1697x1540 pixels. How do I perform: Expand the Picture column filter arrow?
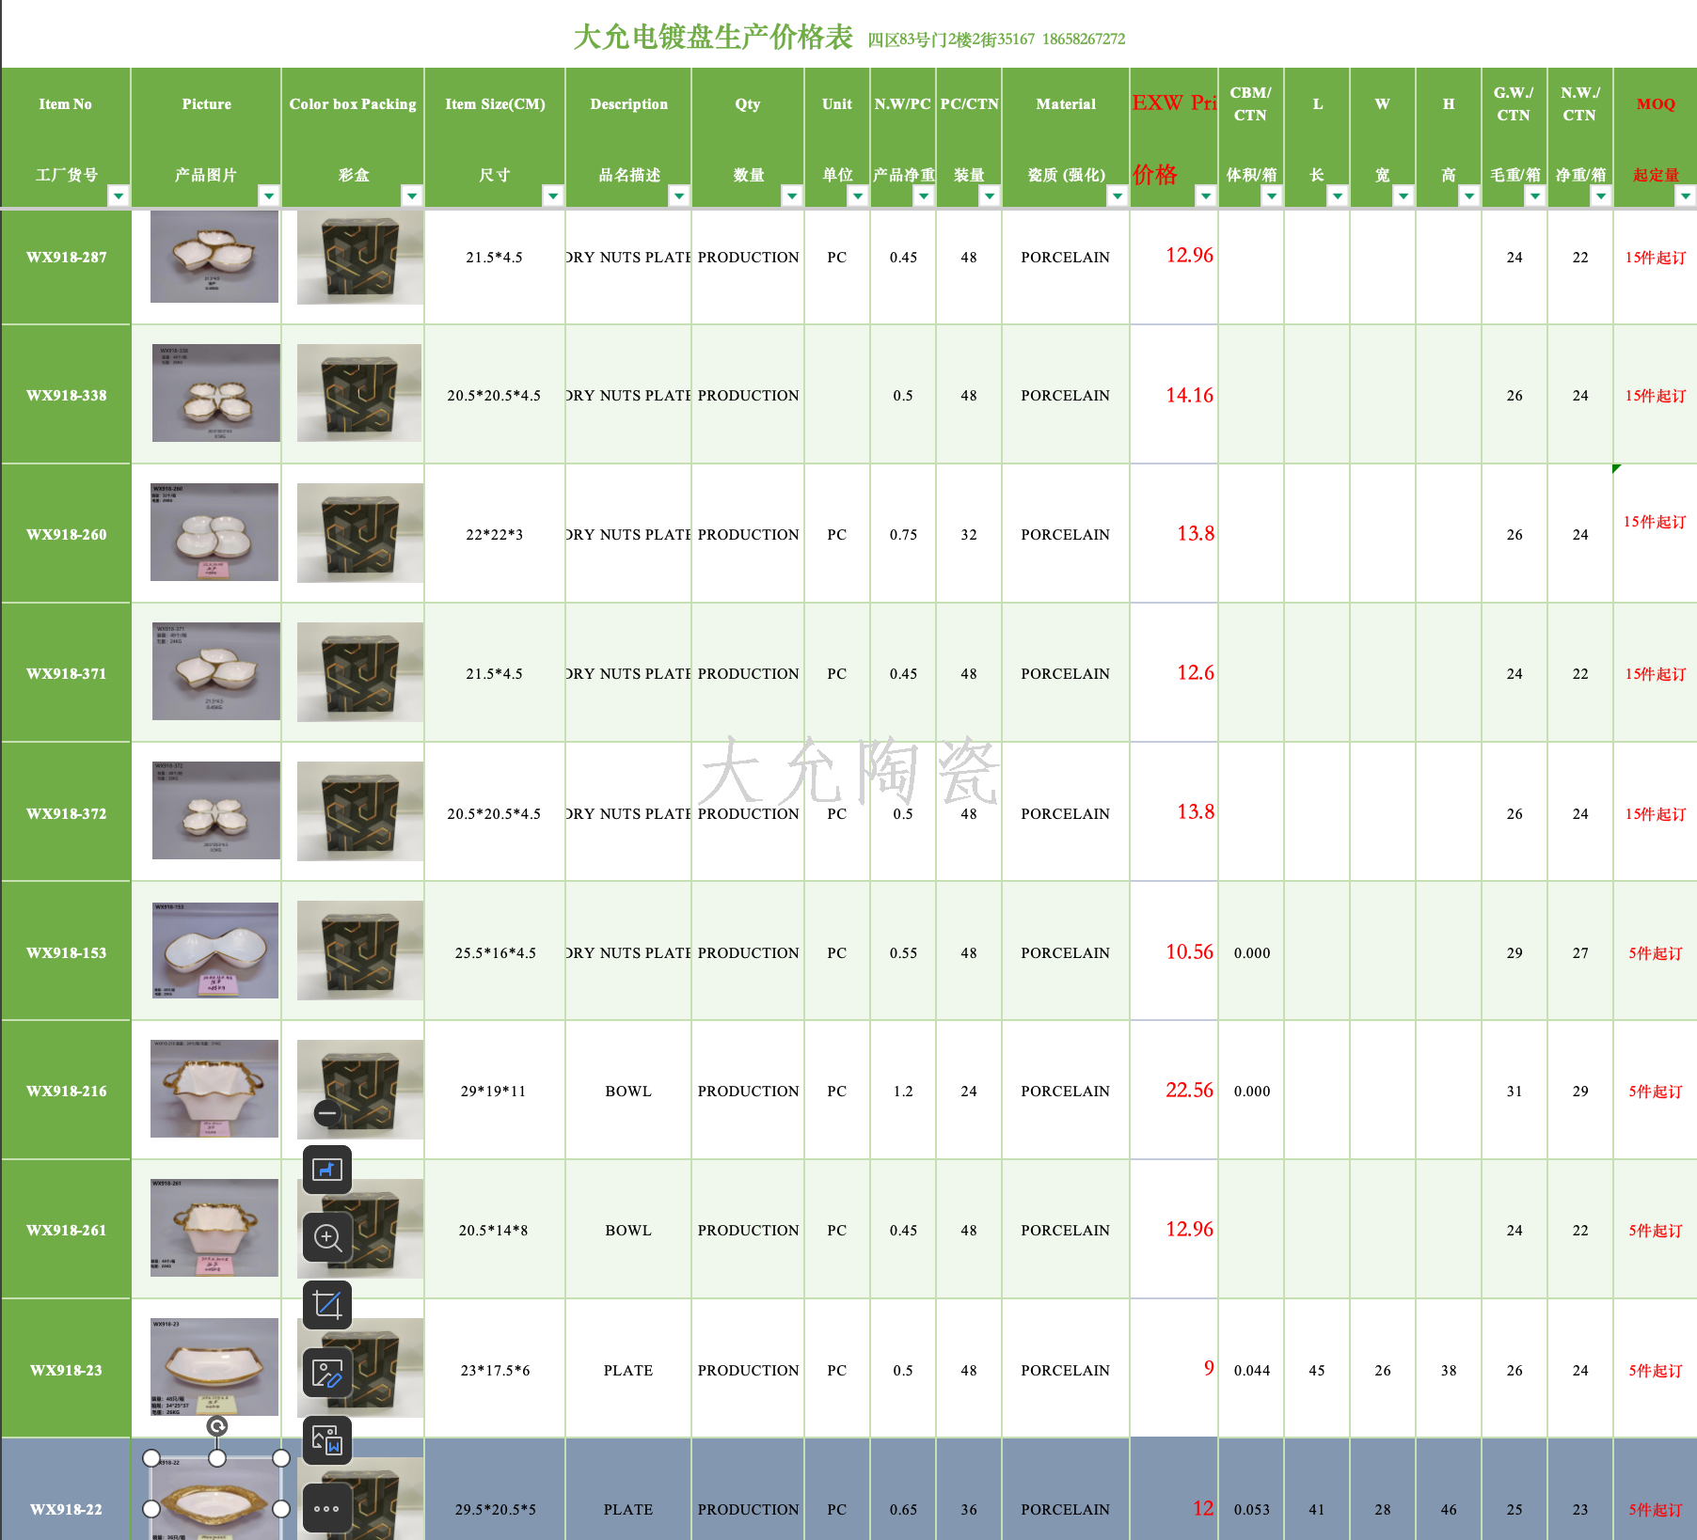269,196
